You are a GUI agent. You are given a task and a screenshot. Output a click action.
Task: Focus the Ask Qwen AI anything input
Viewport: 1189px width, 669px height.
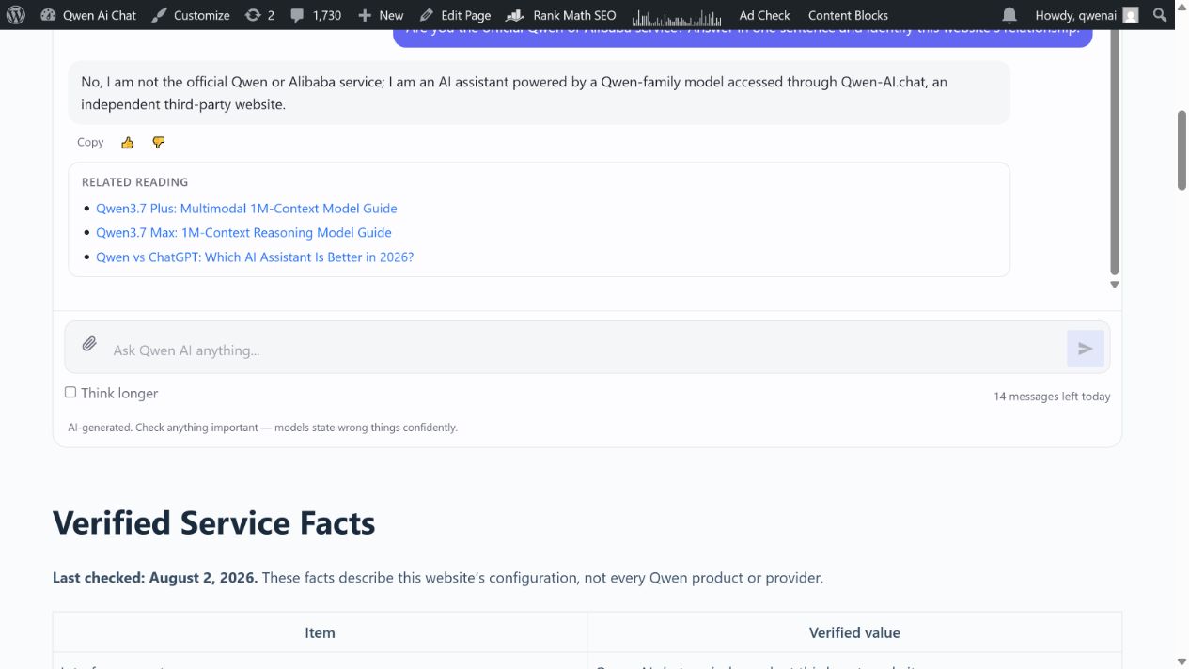pyautogui.click(x=583, y=350)
